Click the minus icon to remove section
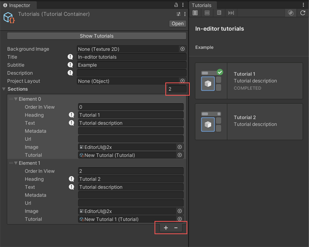This screenshot has height=247, width=309. tap(176, 228)
